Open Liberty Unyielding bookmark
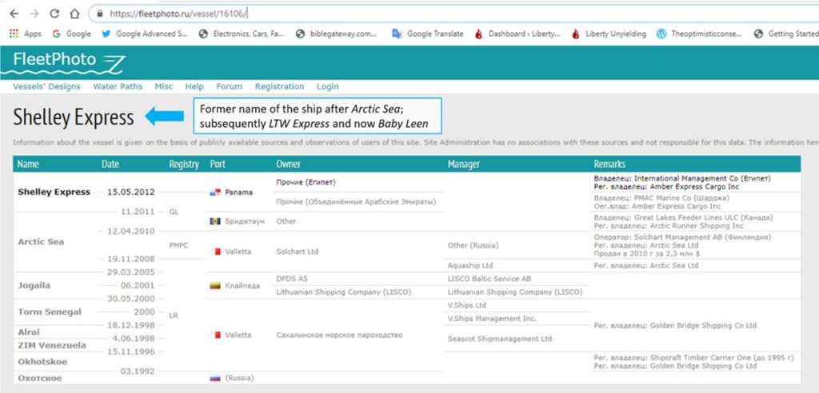This screenshot has height=393, width=819. tap(609, 34)
